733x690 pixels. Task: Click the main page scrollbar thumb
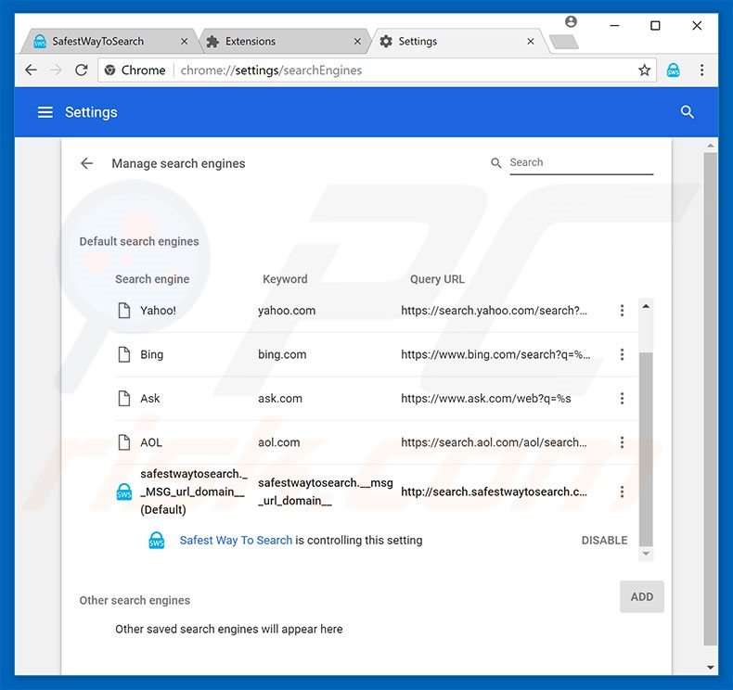711,400
